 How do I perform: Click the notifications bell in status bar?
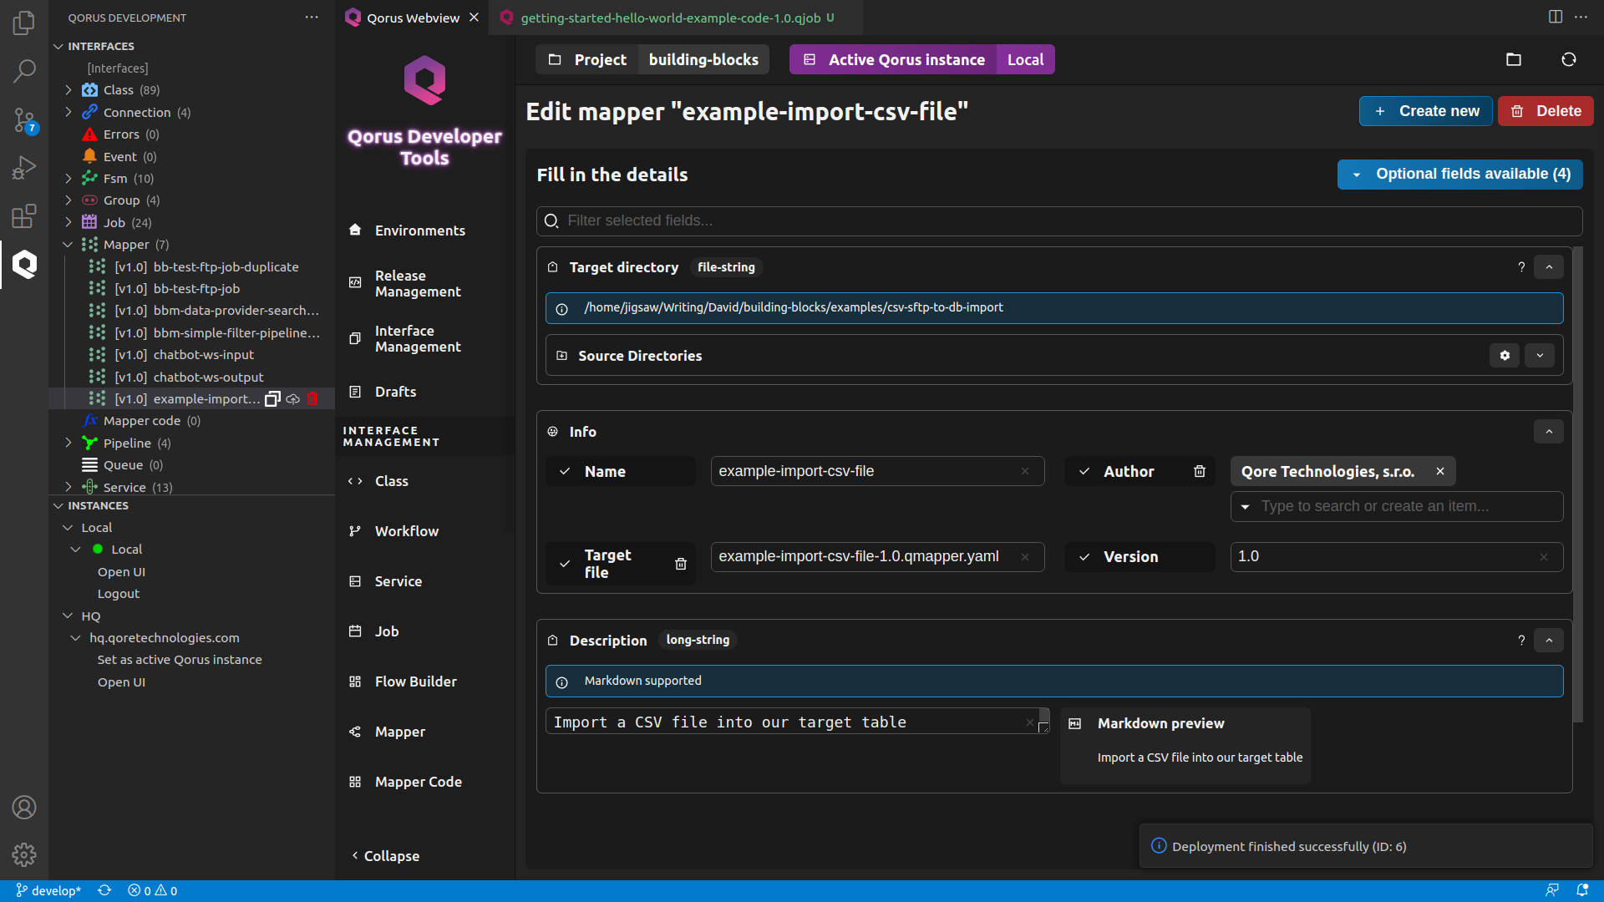(1581, 890)
